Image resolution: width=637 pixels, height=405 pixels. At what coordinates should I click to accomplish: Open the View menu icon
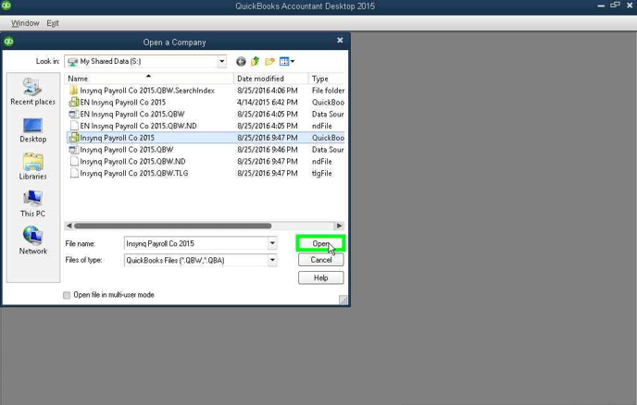[x=287, y=61]
